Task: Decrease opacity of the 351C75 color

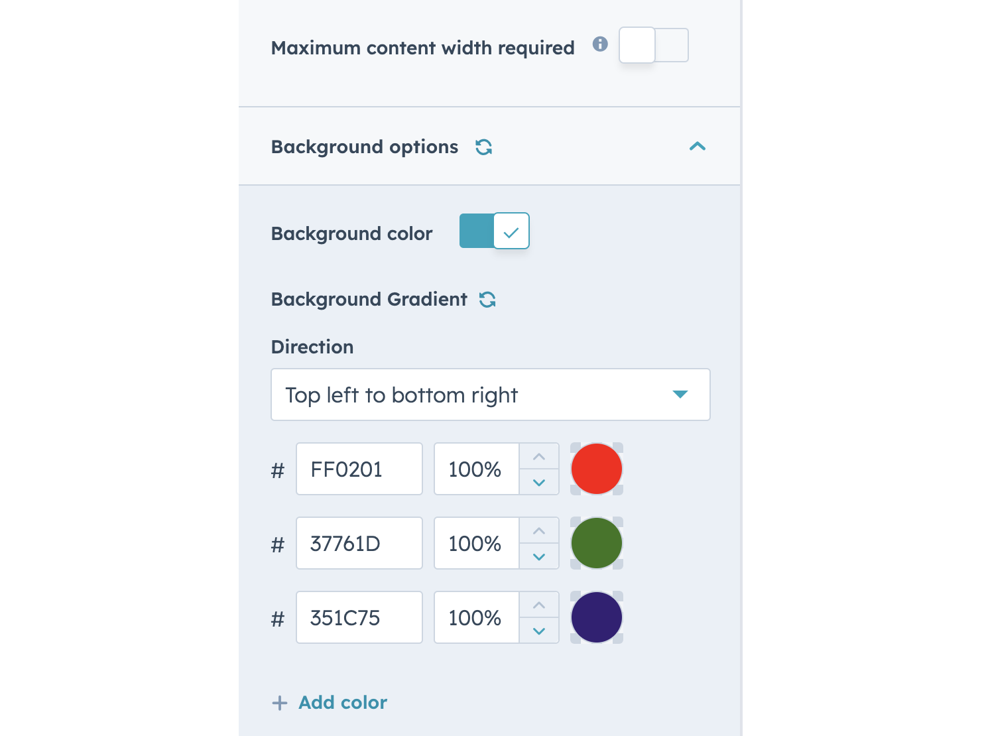Action: 539,631
